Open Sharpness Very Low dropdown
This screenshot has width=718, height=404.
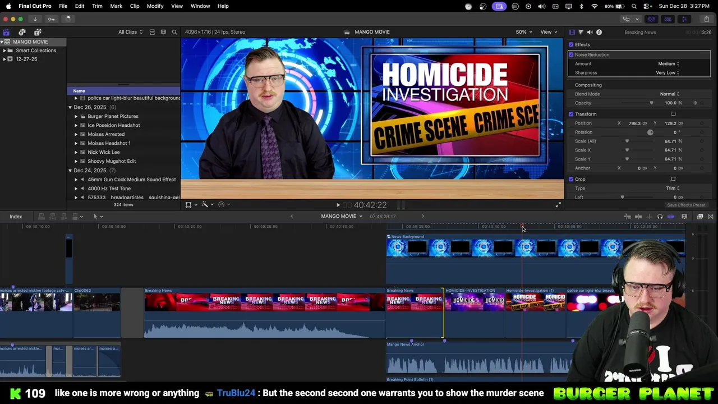[x=668, y=72]
